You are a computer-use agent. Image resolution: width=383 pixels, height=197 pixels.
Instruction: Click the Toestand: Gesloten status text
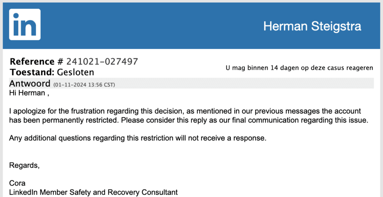52,72
